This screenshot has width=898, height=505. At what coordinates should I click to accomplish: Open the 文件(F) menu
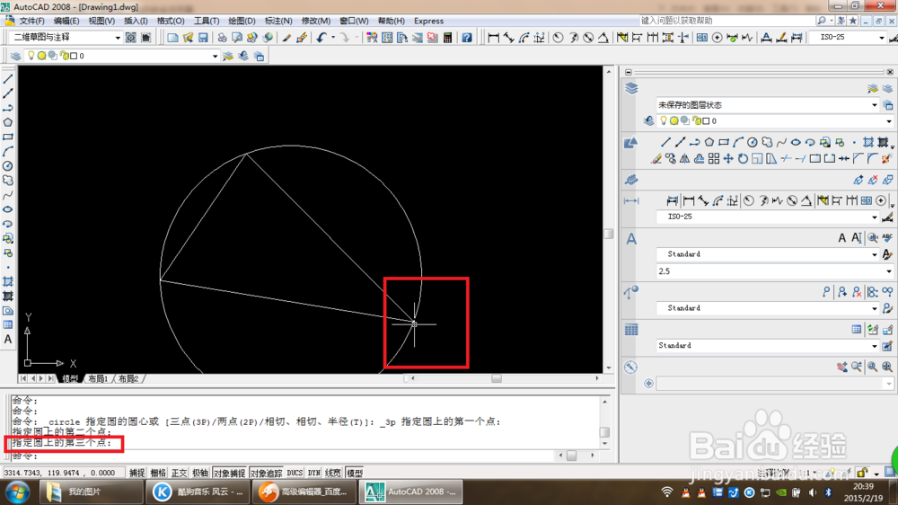coord(32,21)
